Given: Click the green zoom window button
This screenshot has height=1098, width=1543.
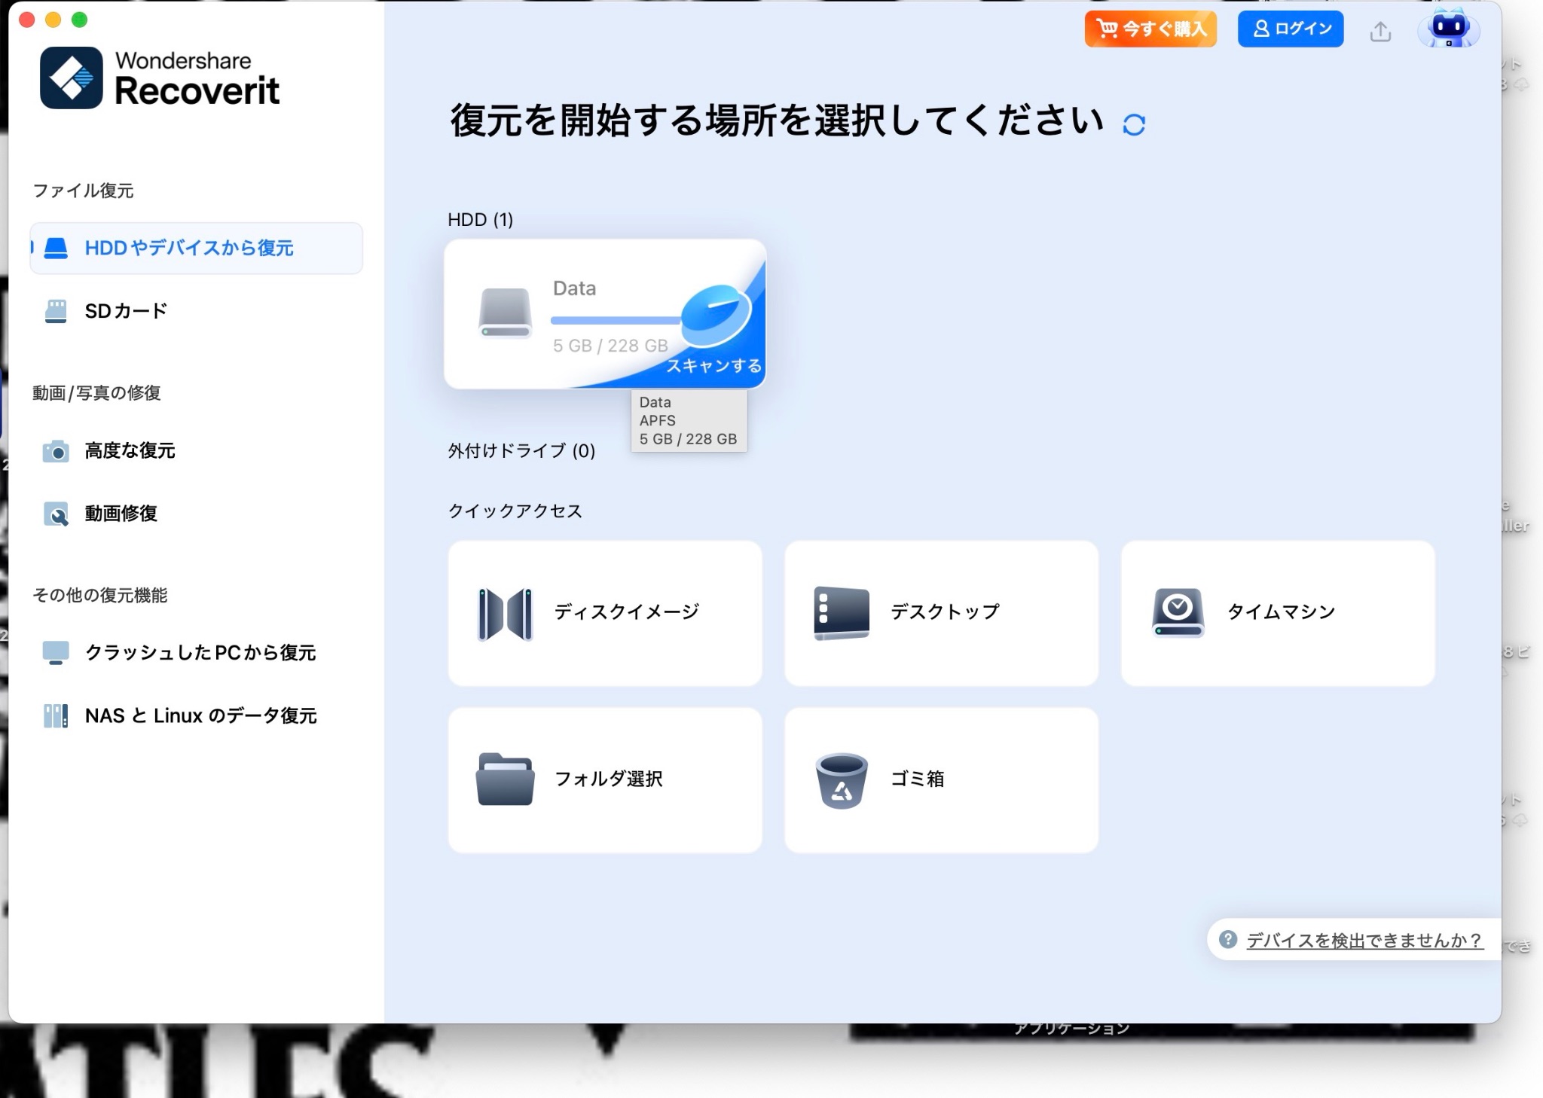Looking at the screenshot, I should [x=79, y=20].
